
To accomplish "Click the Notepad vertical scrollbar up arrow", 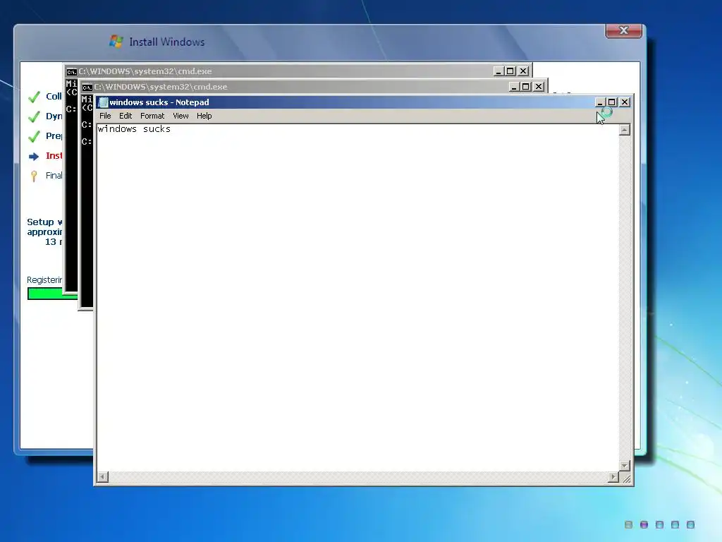I will coord(625,130).
